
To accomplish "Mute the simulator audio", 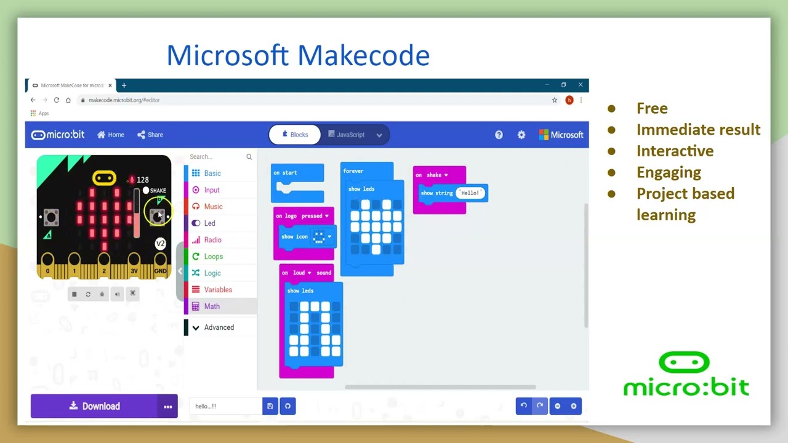I will (x=117, y=294).
